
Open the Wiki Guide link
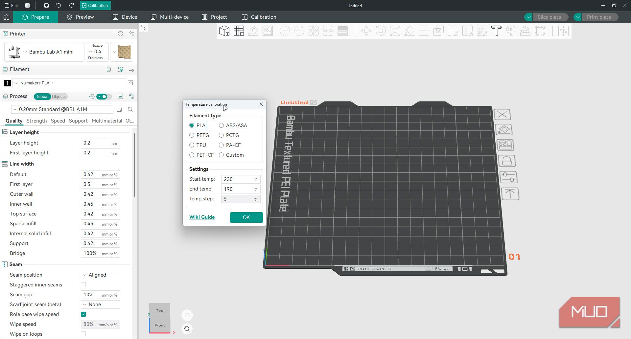[x=202, y=217]
